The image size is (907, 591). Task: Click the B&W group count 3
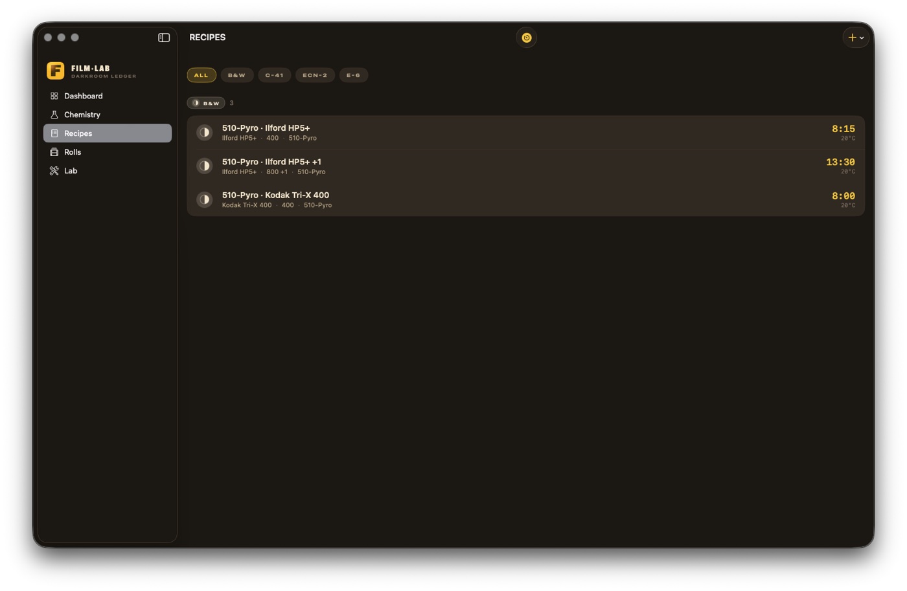pos(231,103)
